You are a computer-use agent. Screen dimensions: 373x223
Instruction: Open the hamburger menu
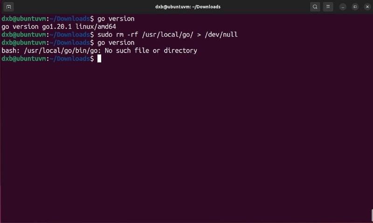point(328,7)
